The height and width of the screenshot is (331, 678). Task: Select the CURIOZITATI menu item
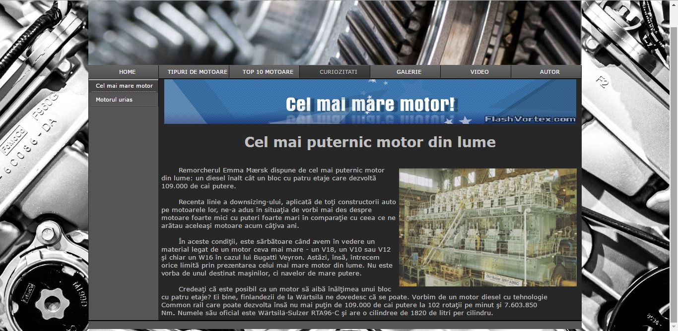[x=338, y=72]
